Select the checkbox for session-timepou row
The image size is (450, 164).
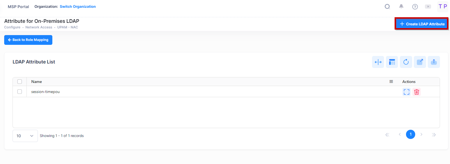(19, 91)
